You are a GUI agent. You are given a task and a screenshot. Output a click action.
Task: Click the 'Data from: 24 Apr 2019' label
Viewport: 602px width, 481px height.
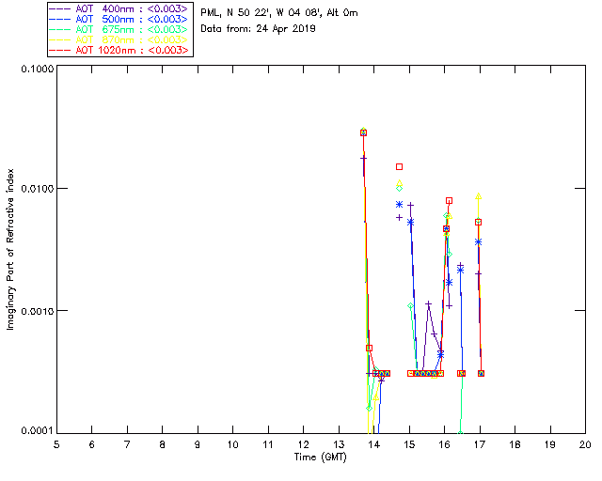tap(259, 29)
